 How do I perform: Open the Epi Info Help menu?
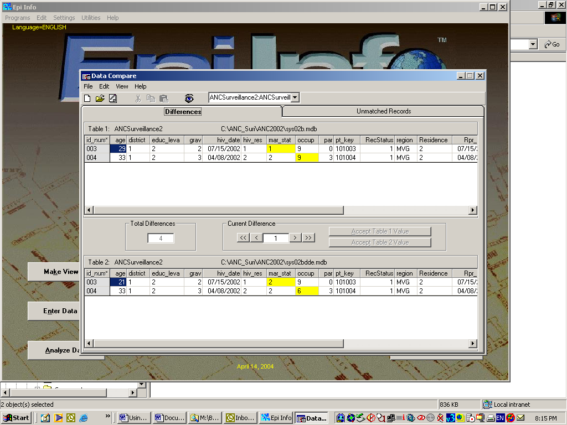112,18
